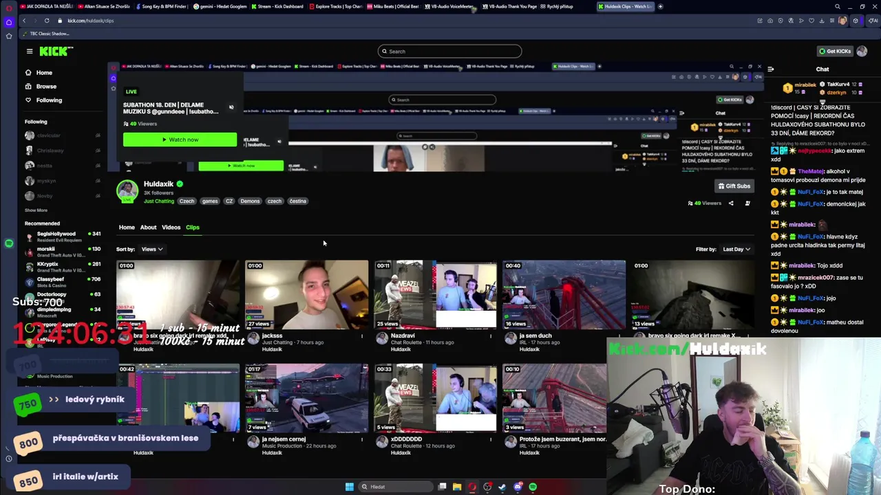Click the icon right of the share icon
Screen dimensions: 881x495
click(x=747, y=203)
